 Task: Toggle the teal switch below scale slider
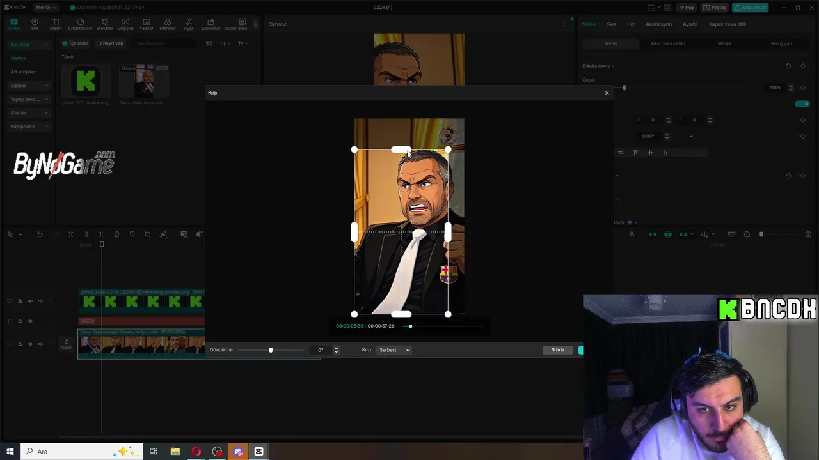pyautogui.click(x=802, y=103)
